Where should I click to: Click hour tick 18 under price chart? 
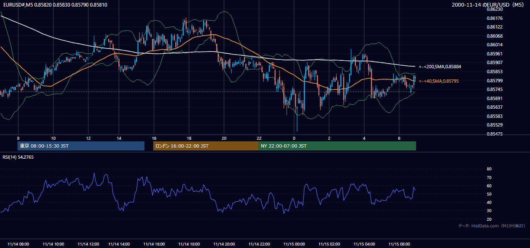189,138
